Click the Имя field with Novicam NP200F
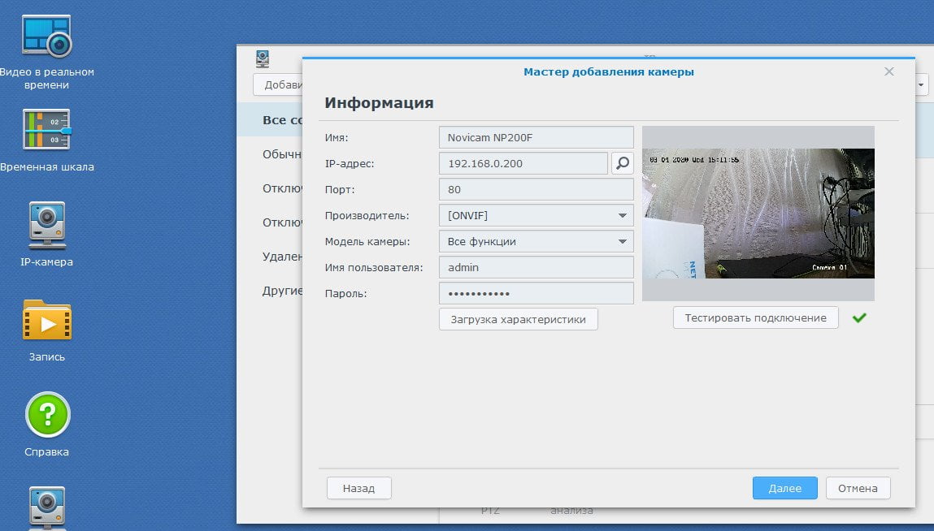This screenshot has height=531, width=934. [537, 137]
